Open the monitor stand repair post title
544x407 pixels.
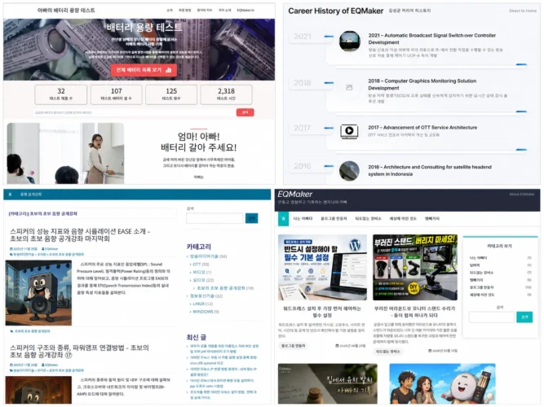click(414, 312)
